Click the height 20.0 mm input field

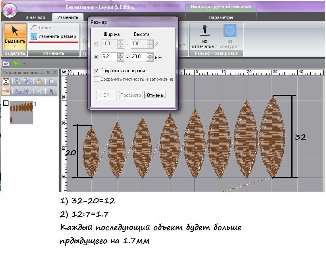[138, 57]
